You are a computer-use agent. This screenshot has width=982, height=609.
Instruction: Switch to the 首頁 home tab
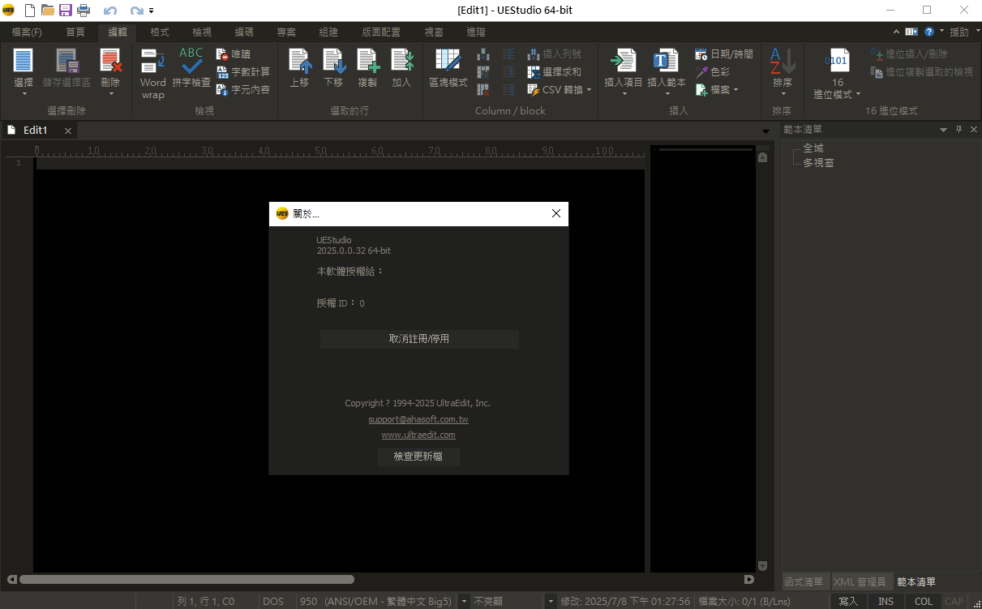coord(75,32)
